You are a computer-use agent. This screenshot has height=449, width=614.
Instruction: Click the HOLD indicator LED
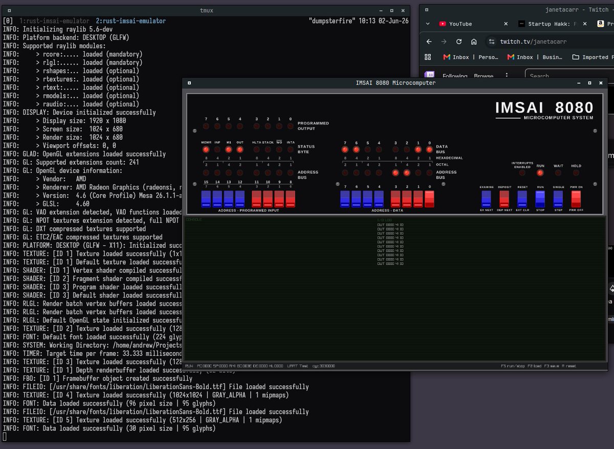click(x=576, y=173)
